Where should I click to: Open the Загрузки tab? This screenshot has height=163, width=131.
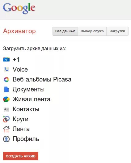coord(117,31)
